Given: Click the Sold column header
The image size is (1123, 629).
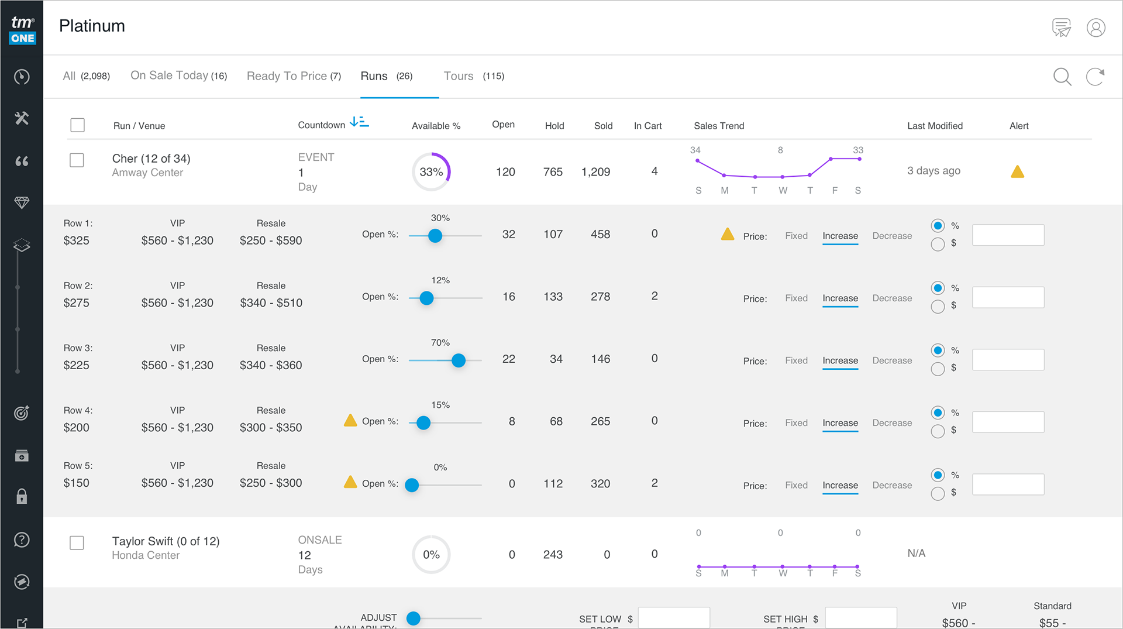Looking at the screenshot, I should [x=603, y=126].
